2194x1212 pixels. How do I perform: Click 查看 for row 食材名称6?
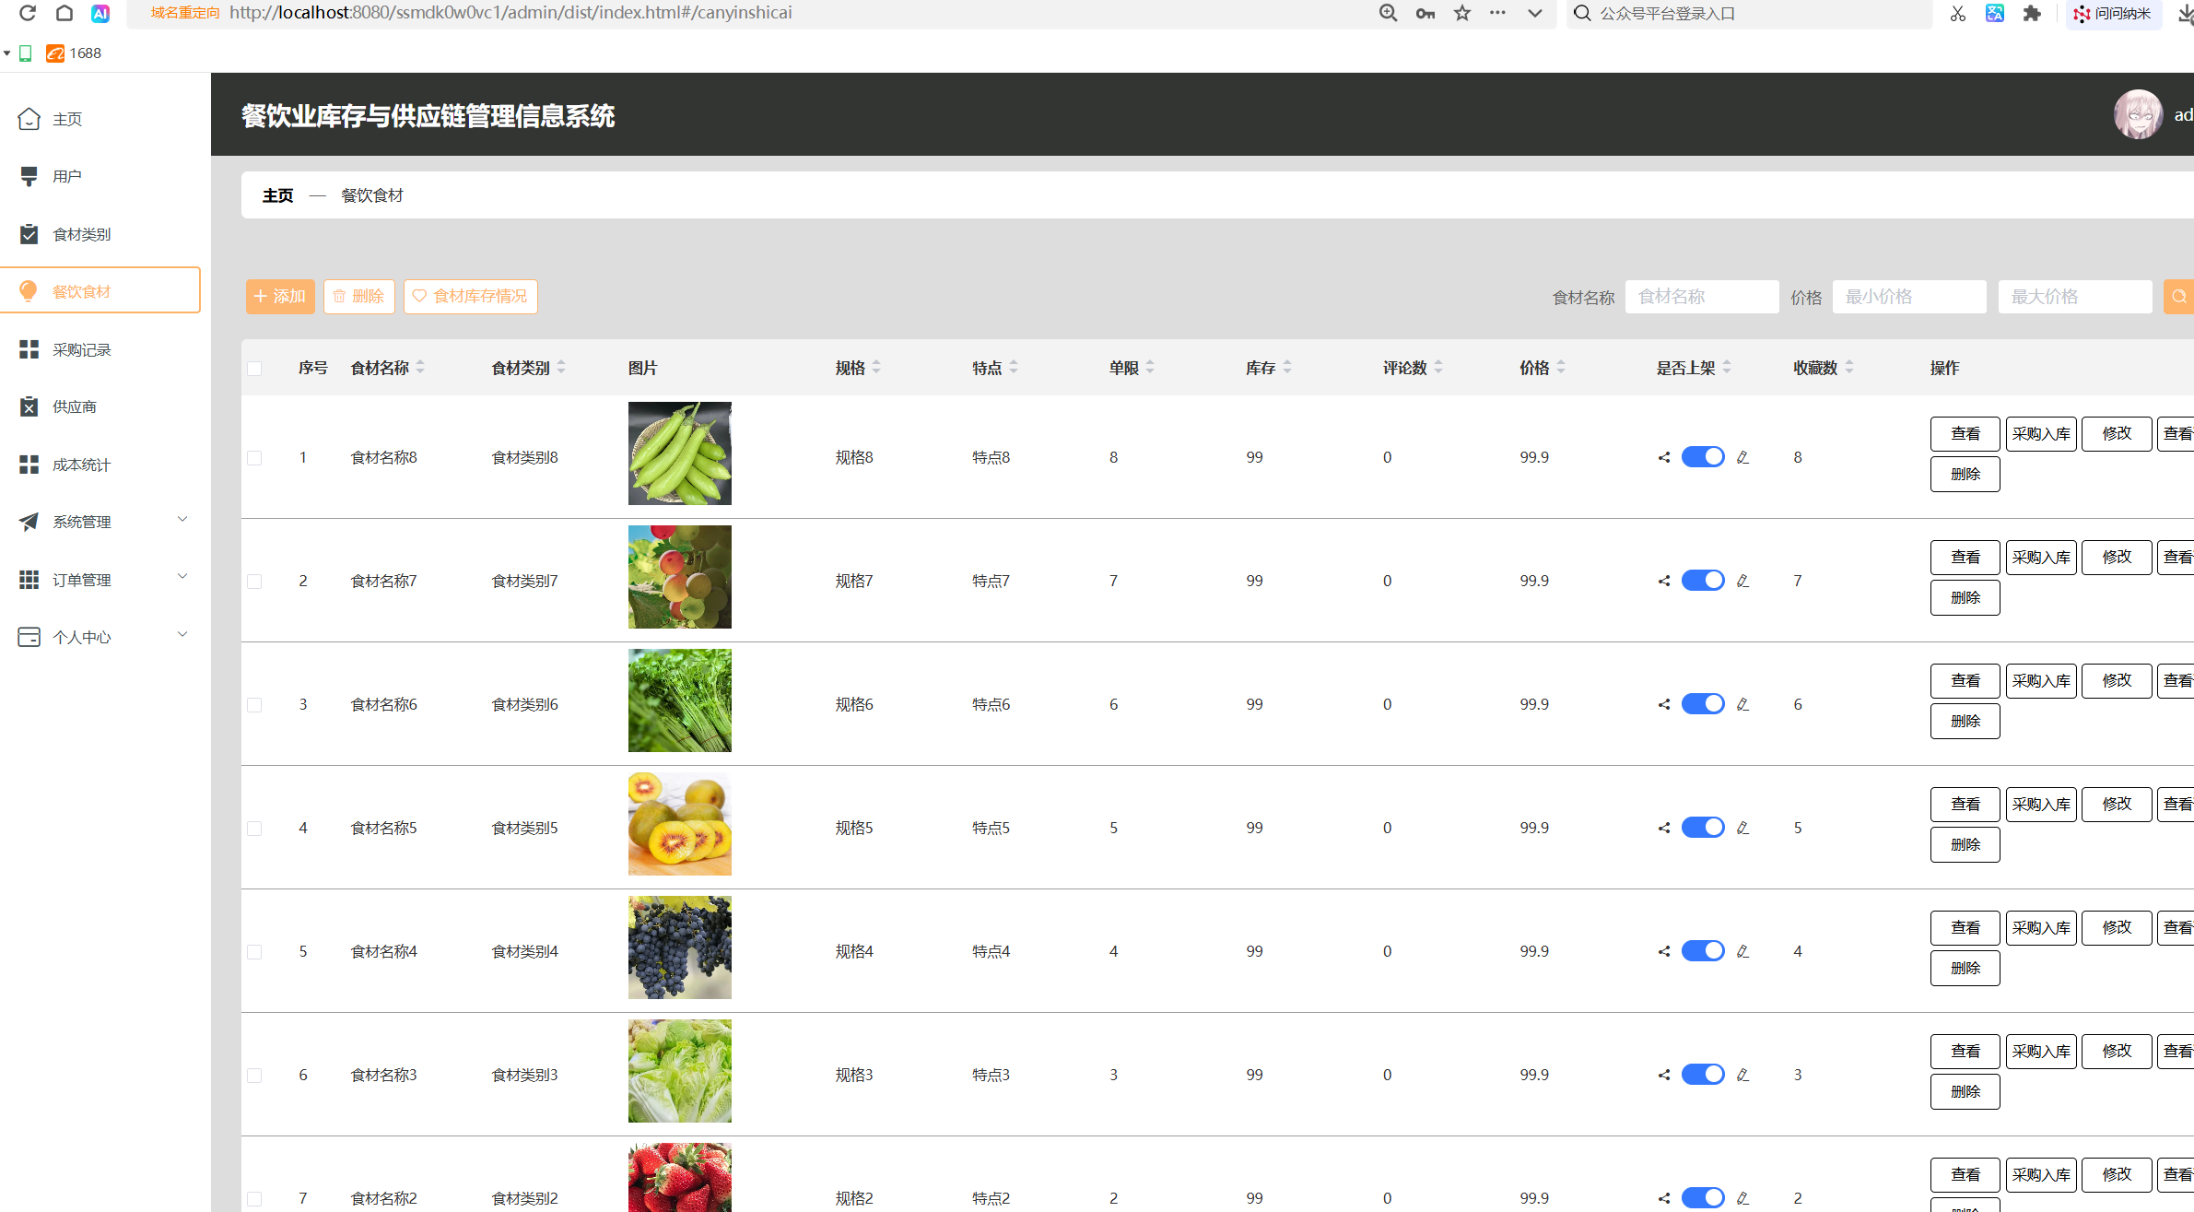point(1965,681)
